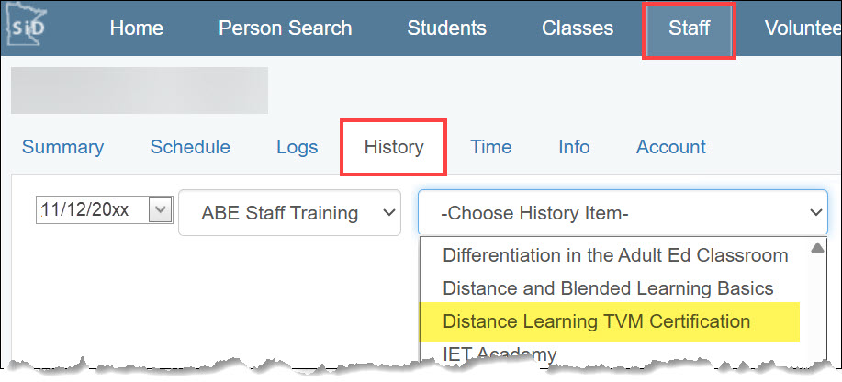
Task: Open the Logs tab
Action: coord(297,147)
